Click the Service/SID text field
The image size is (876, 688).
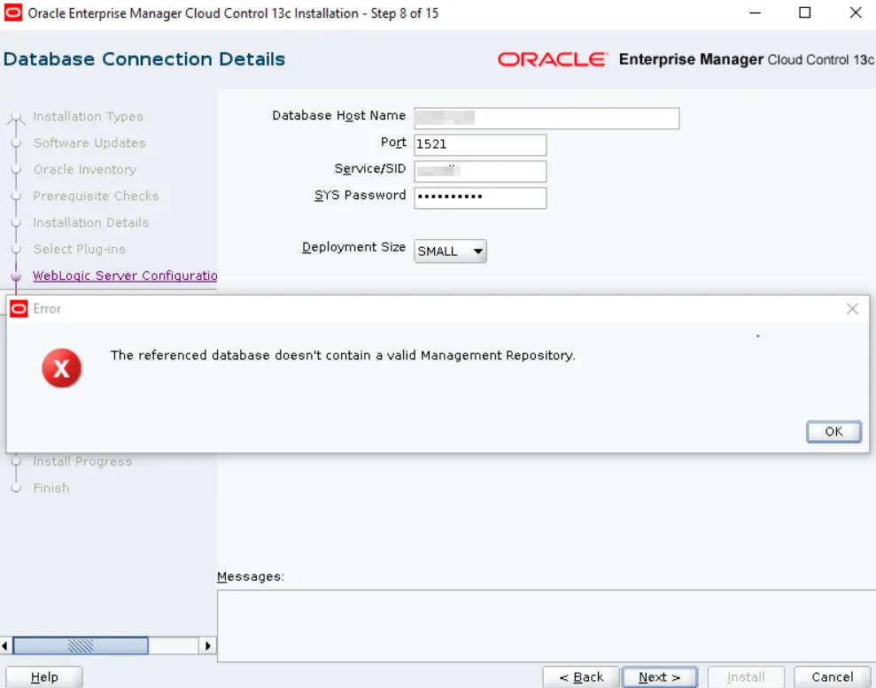pos(480,172)
